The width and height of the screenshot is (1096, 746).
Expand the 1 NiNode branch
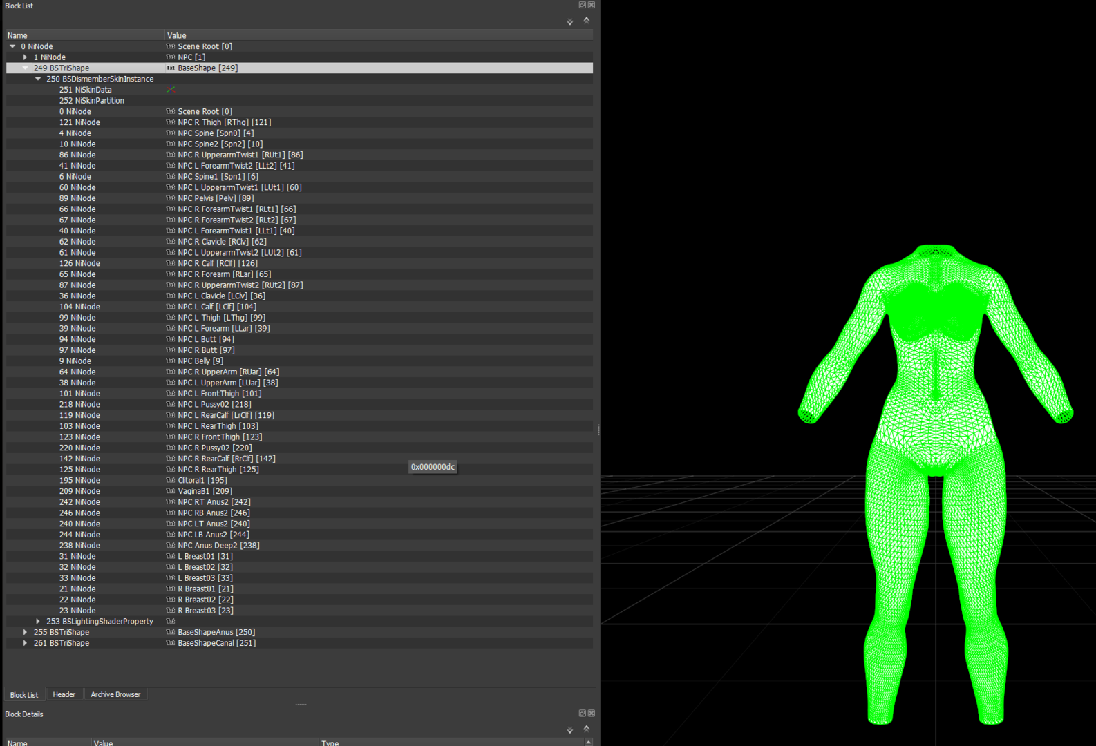coord(25,57)
